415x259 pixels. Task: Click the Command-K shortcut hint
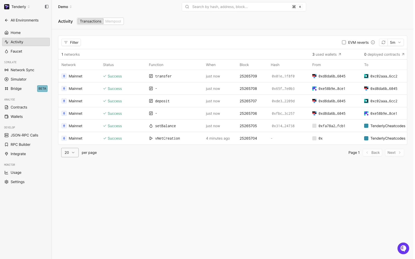[x=297, y=7]
